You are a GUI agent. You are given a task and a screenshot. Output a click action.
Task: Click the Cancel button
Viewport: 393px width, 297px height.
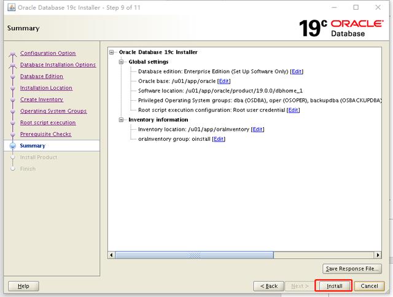[369, 286]
